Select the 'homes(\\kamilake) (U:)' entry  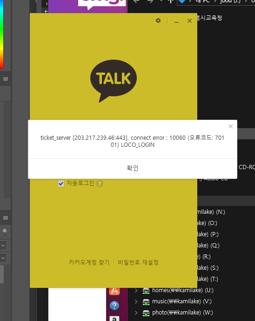pyautogui.click(x=183, y=290)
